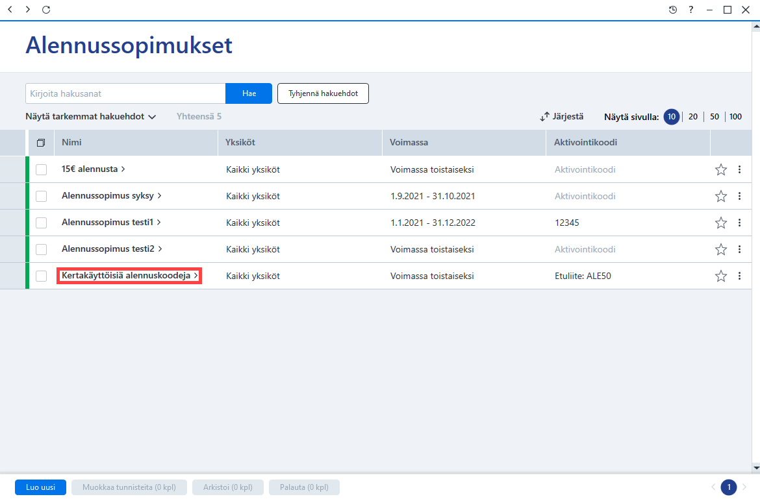Open the Järjestä sort options
This screenshot has width=760, height=499.
tap(562, 117)
